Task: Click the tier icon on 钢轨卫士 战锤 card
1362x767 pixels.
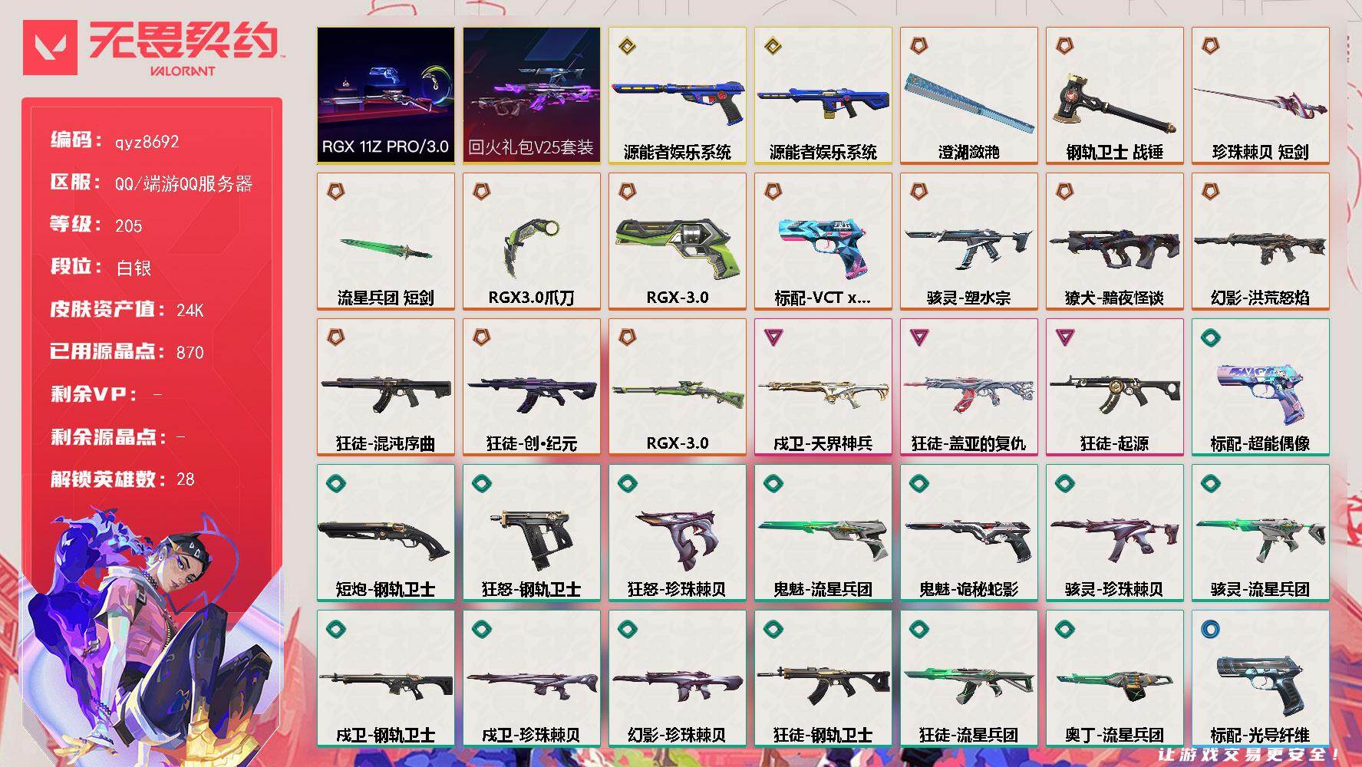Action: (x=1064, y=46)
